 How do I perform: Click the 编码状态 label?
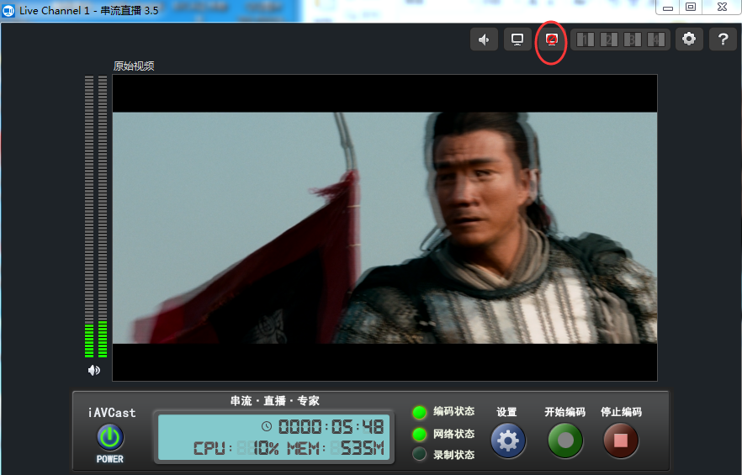click(x=453, y=412)
